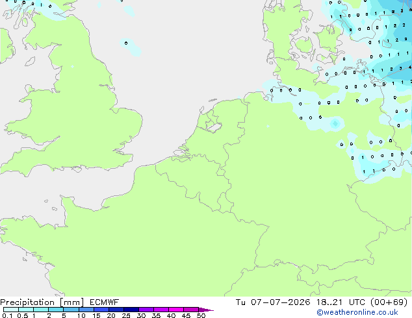Click the 20–25 mm legend color swatch

(x=116, y=310)
